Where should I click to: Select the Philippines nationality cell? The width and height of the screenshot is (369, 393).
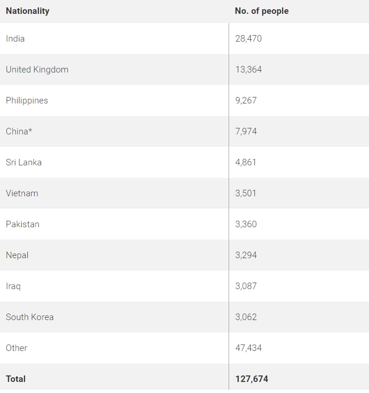tap(27, 101)
